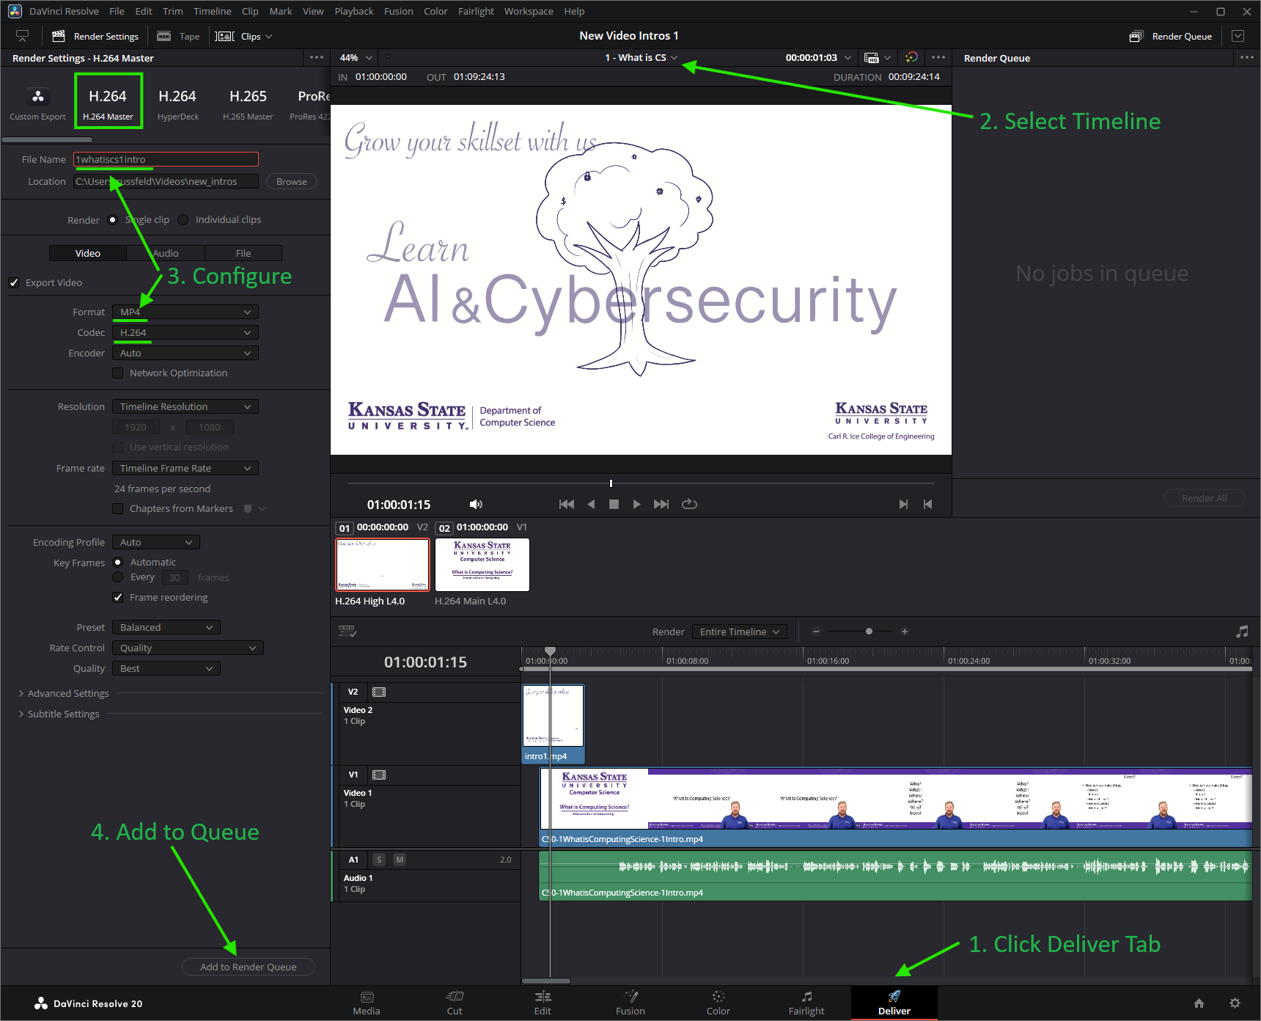Enable Network Optimization checkbox
This screenshot has width=1261, height=1021.
(x=117, y=373)
